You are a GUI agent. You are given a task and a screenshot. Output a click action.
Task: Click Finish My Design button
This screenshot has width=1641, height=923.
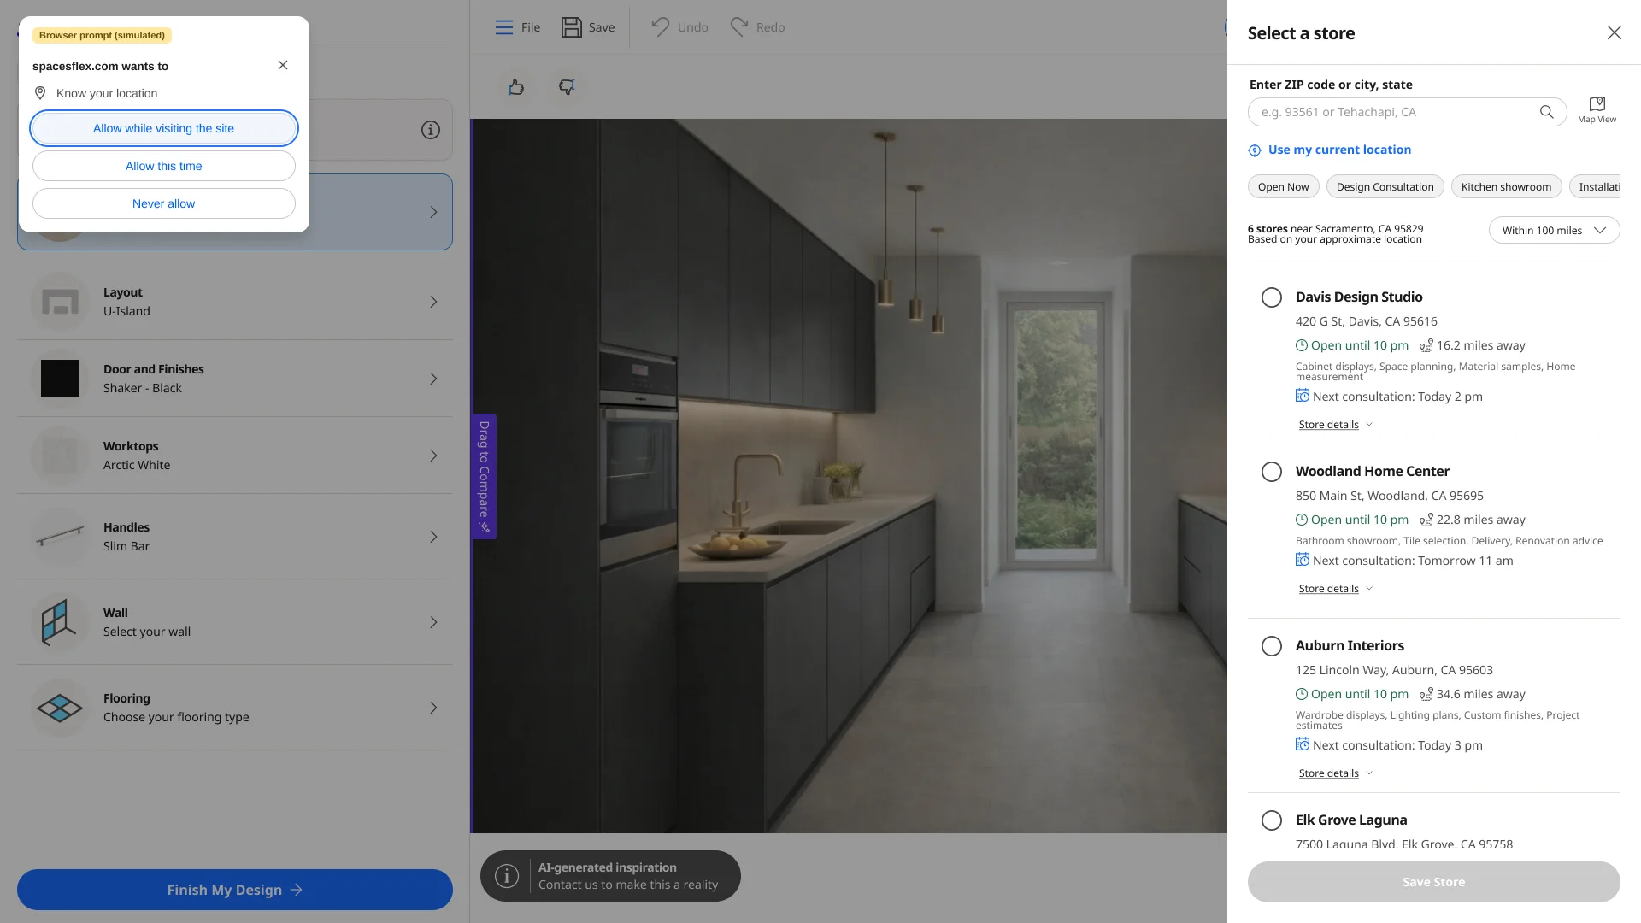(235, 890)
